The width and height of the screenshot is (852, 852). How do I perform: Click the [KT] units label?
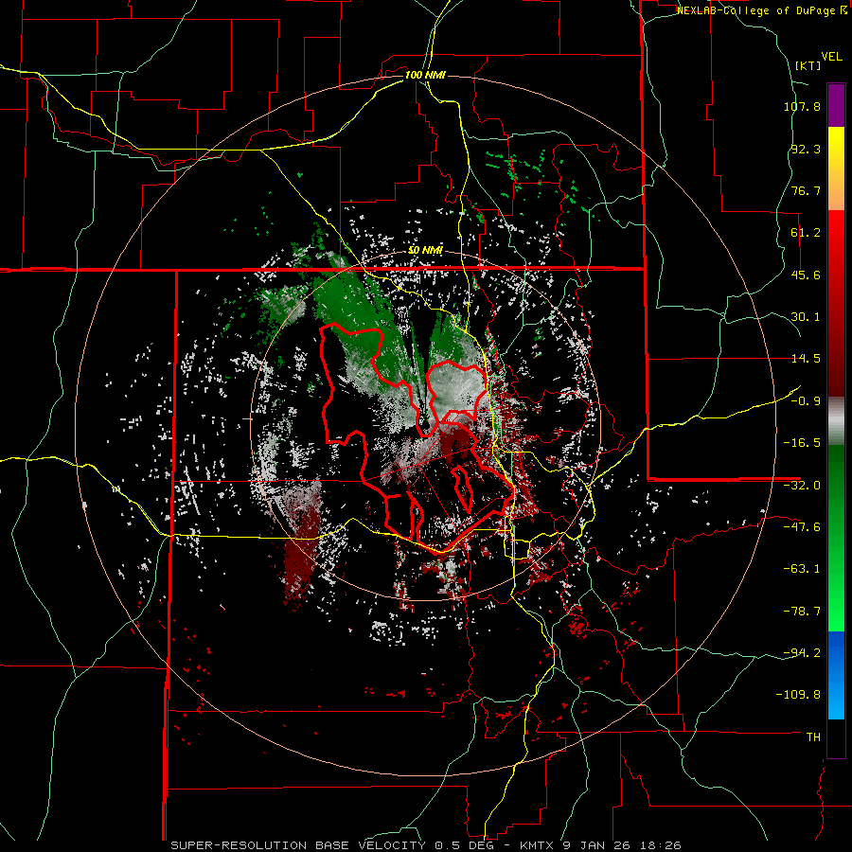pos(808,65)
